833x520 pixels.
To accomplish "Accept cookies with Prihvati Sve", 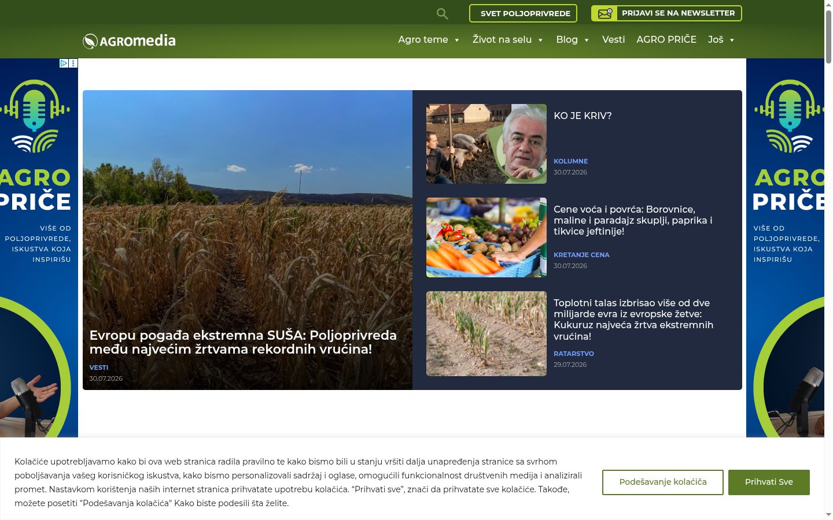I will (769, 482).
